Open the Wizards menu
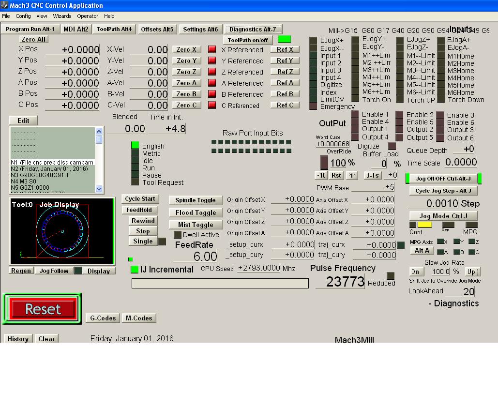The image size is (498, 393). pyautogui.click(x=62, y=16)
